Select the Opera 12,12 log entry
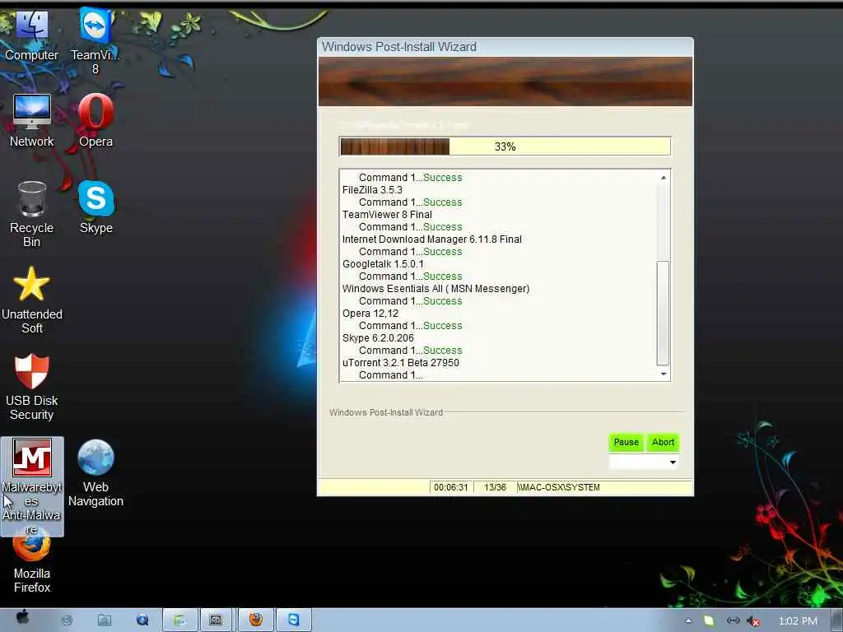Viewport: 843px width, 632px height. point(370,314)
